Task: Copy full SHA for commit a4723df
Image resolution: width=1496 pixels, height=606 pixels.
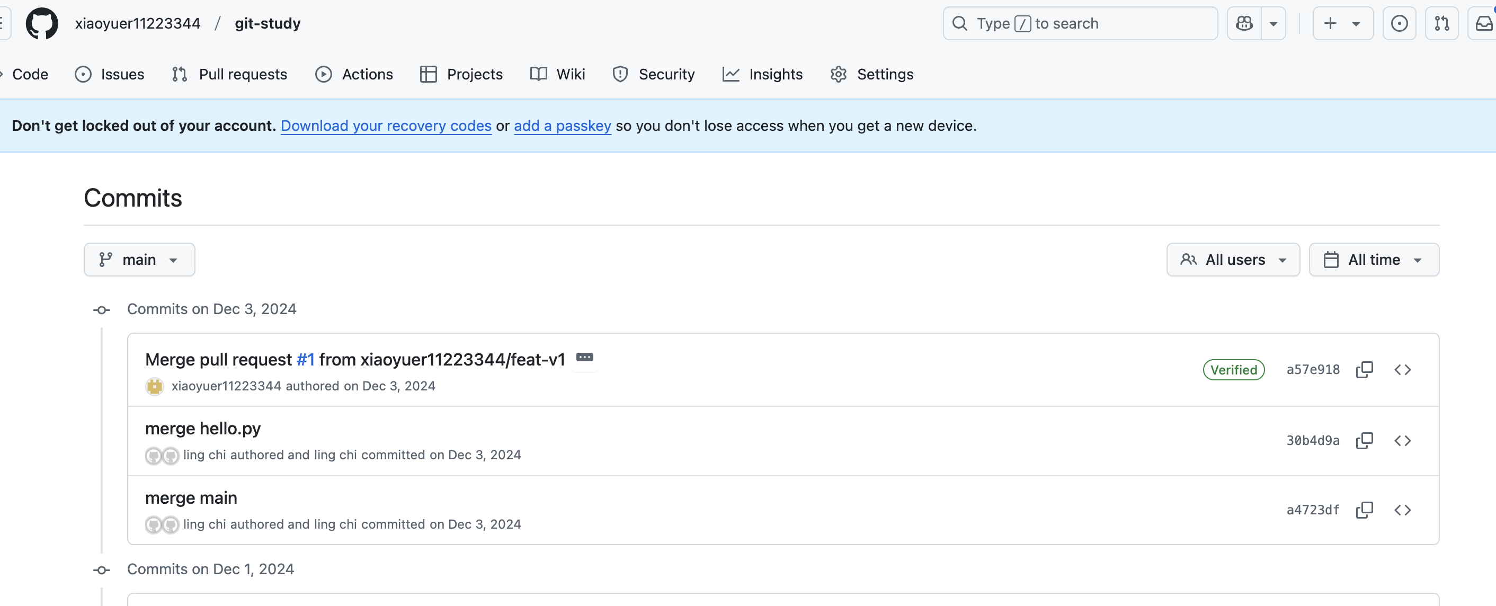Action: [x=1364, y=510]
